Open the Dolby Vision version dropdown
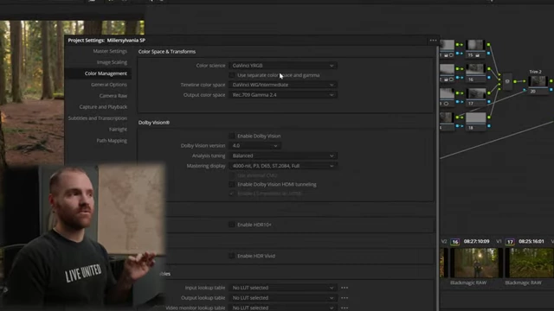The image size is (554, 311). point(254,146)
